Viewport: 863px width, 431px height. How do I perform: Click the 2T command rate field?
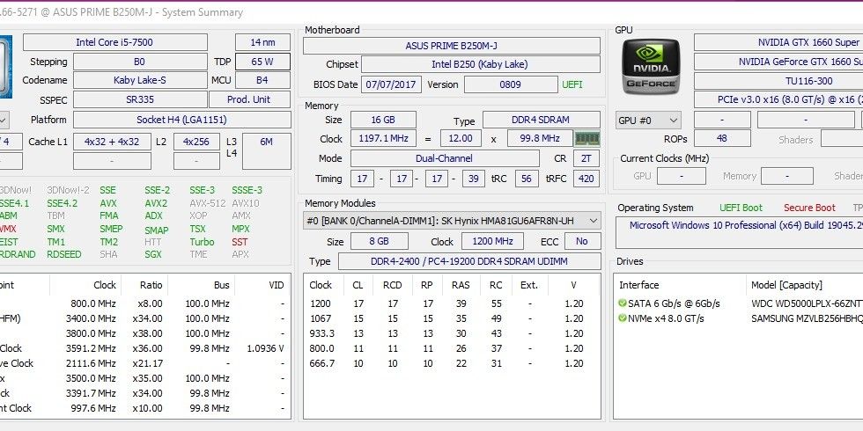coord(586,158)
